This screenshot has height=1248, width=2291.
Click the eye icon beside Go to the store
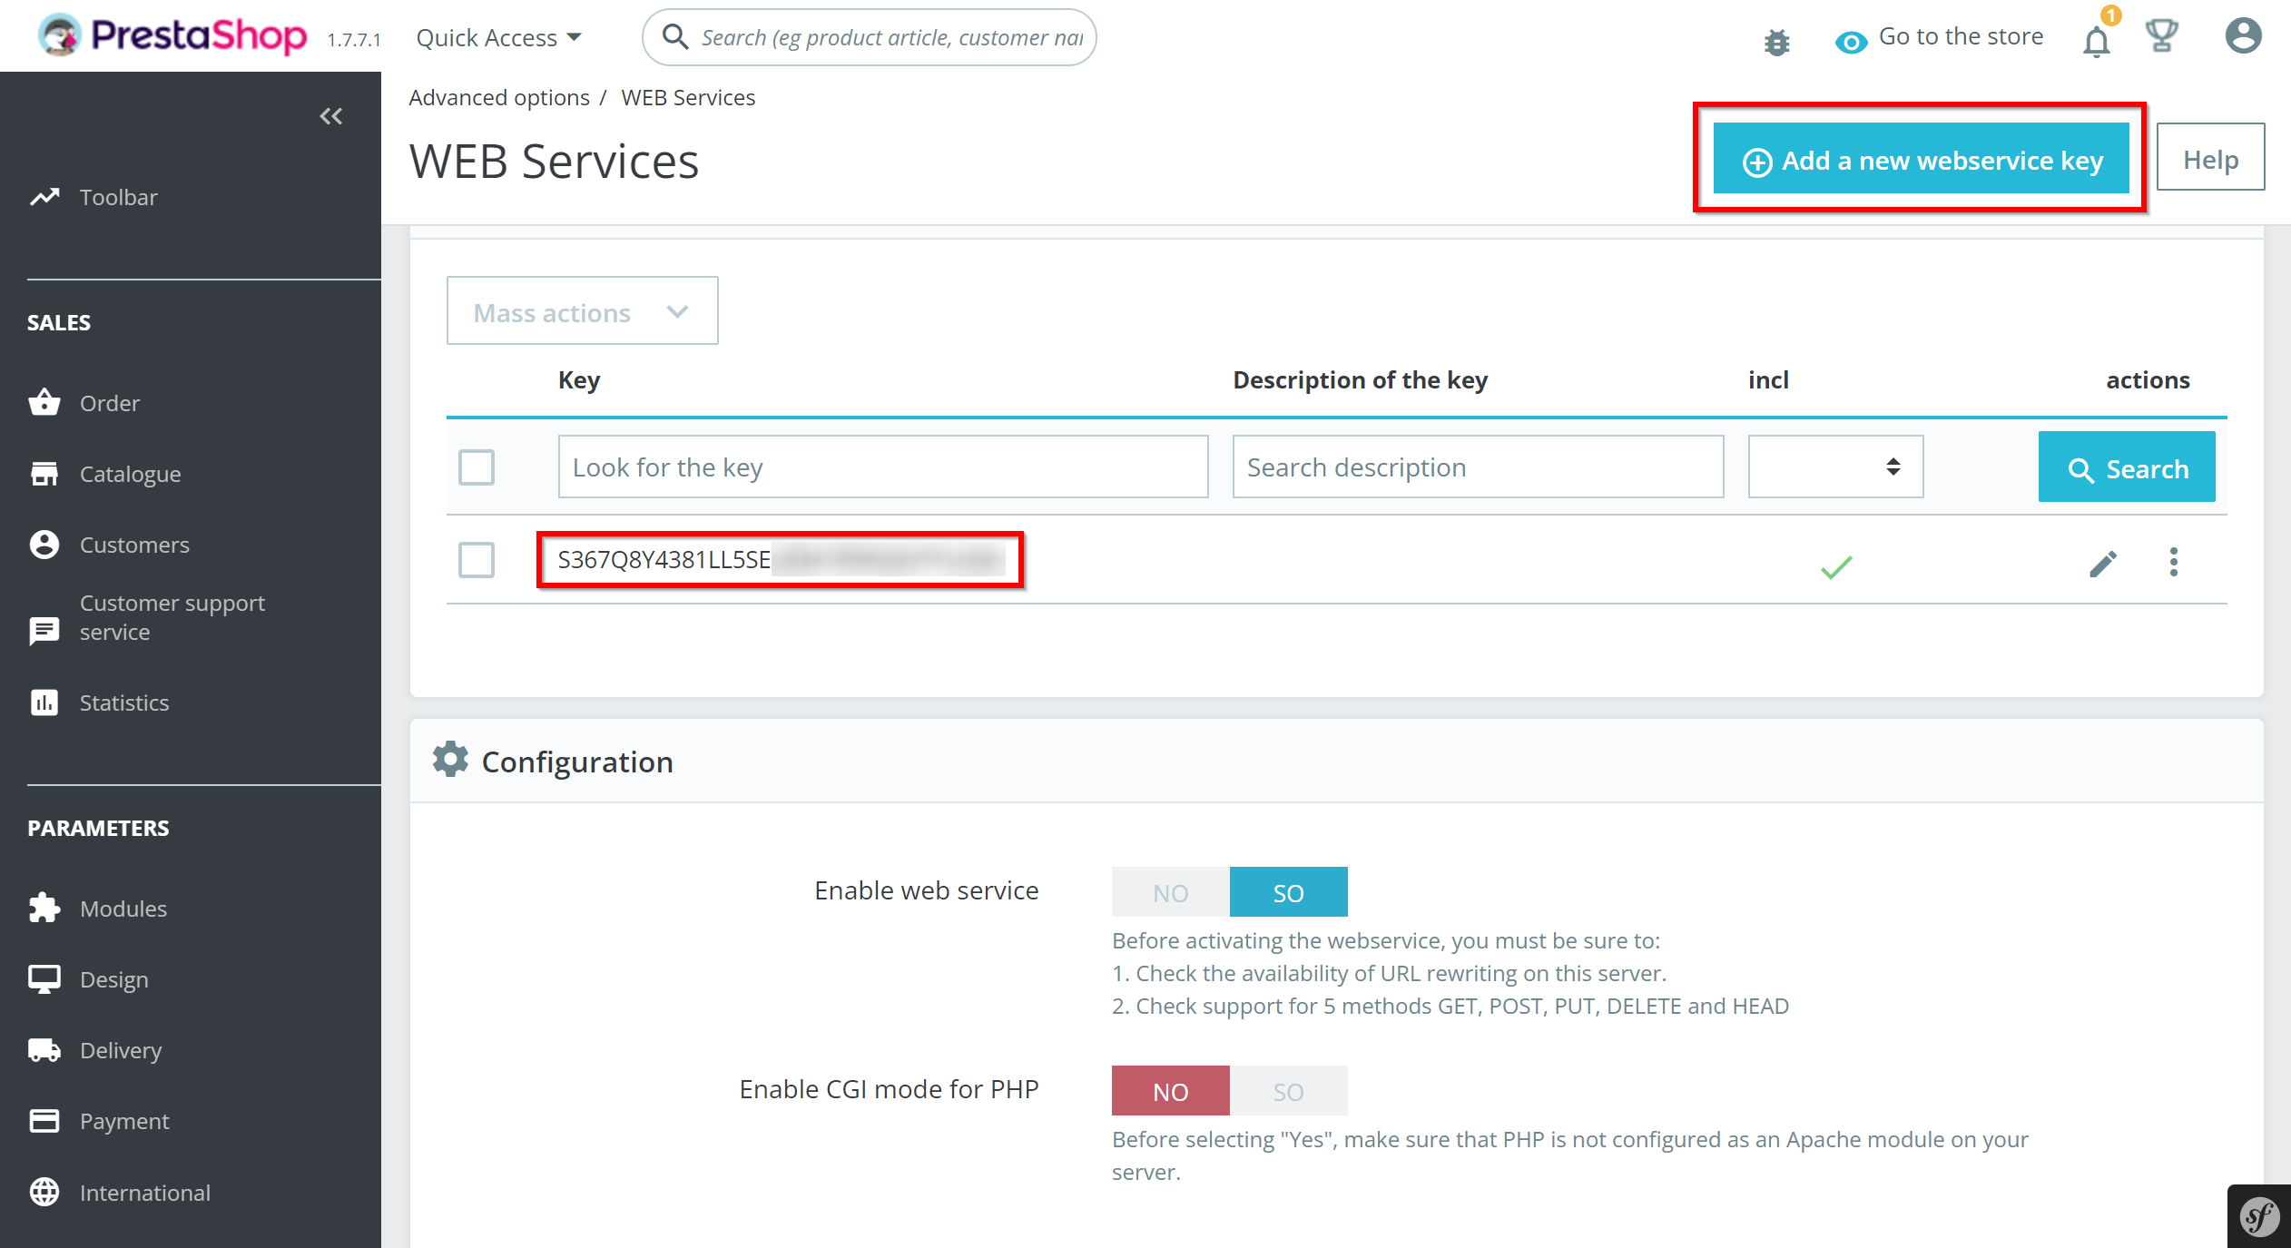[1851, 41]
